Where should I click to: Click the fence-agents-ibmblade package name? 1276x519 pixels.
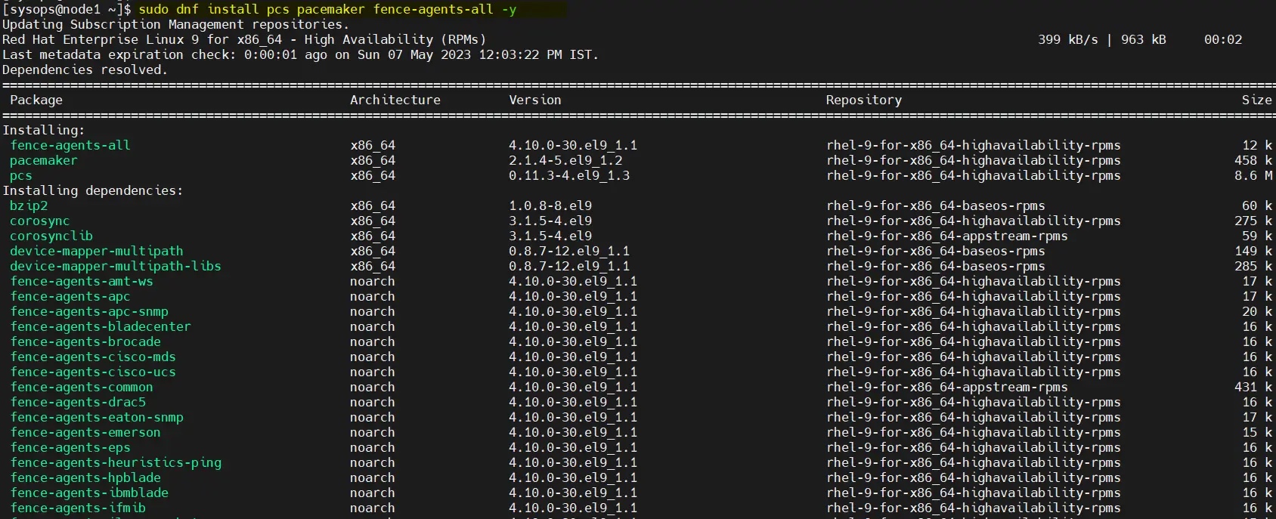tap(88, 493)
